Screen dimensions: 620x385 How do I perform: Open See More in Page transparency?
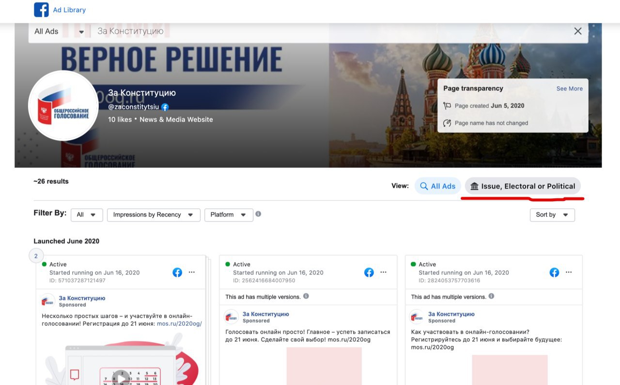click(570, 89)
